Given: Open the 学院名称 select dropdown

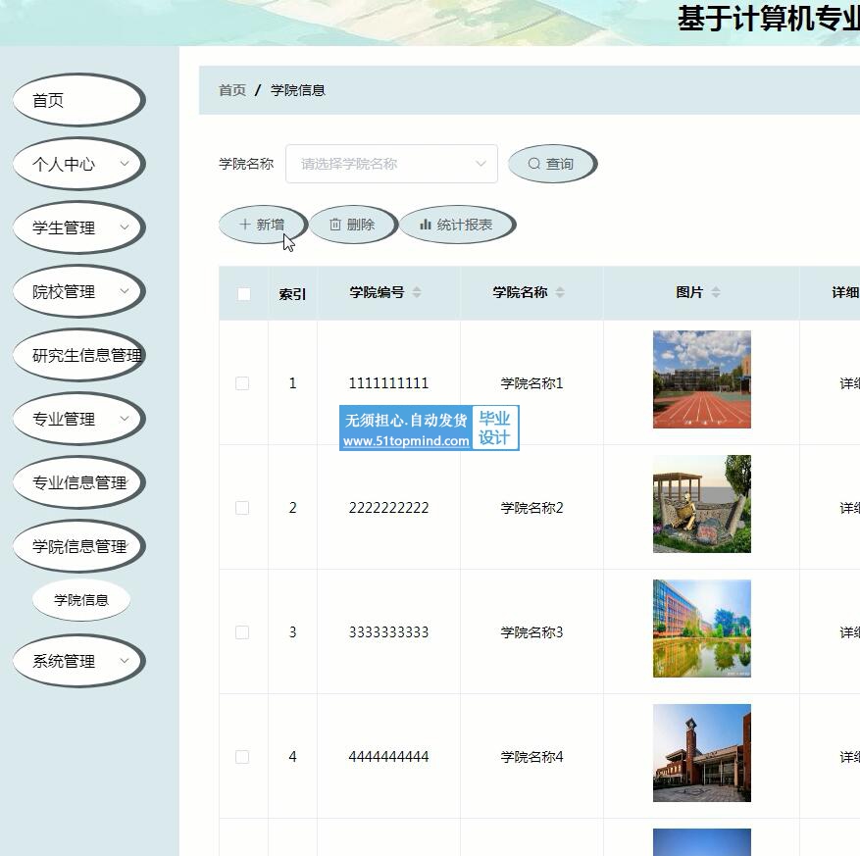Looking at the screenshot, I should 391,164.
